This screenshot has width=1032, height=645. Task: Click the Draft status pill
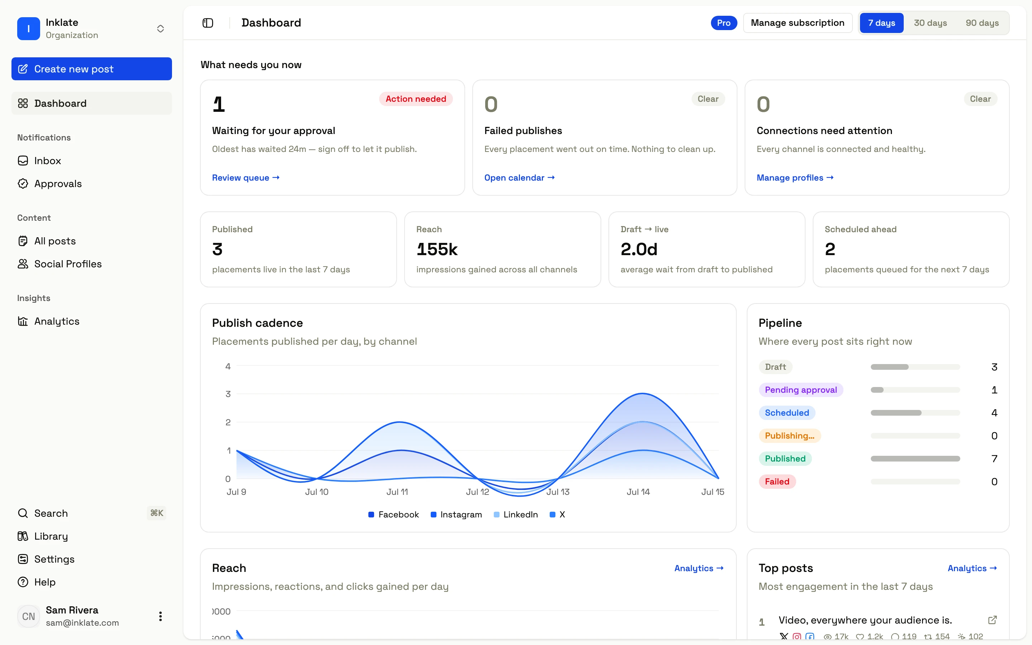click(775, 367)
